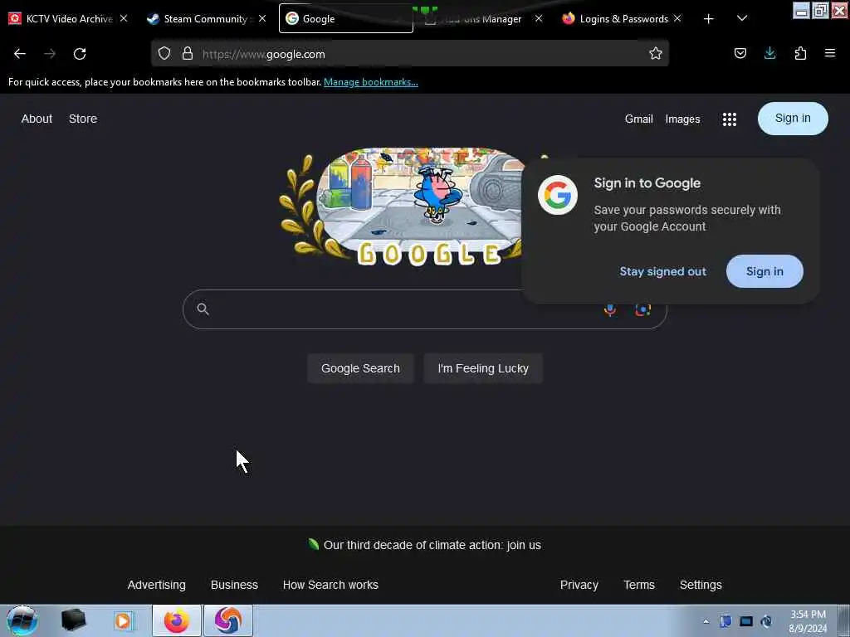Switch to the Steam Community tab

click(x=206, y=19)
